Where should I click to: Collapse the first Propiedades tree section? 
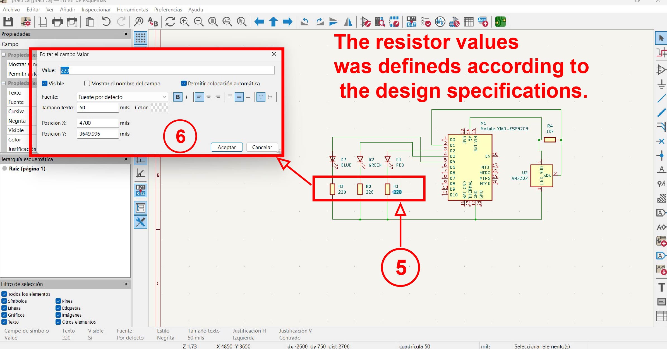(4, 55)
